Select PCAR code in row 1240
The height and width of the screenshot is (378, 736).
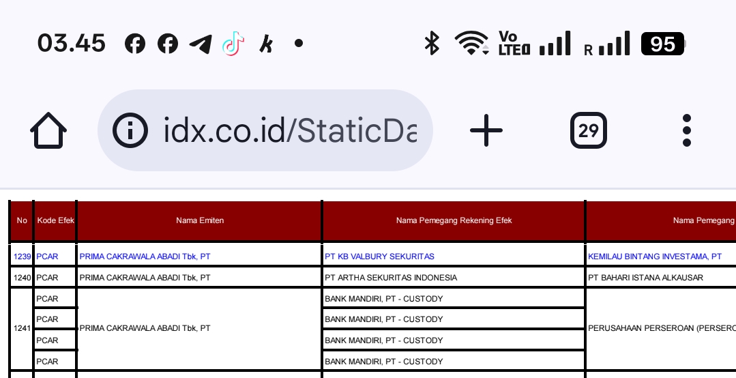pos(55,278)
